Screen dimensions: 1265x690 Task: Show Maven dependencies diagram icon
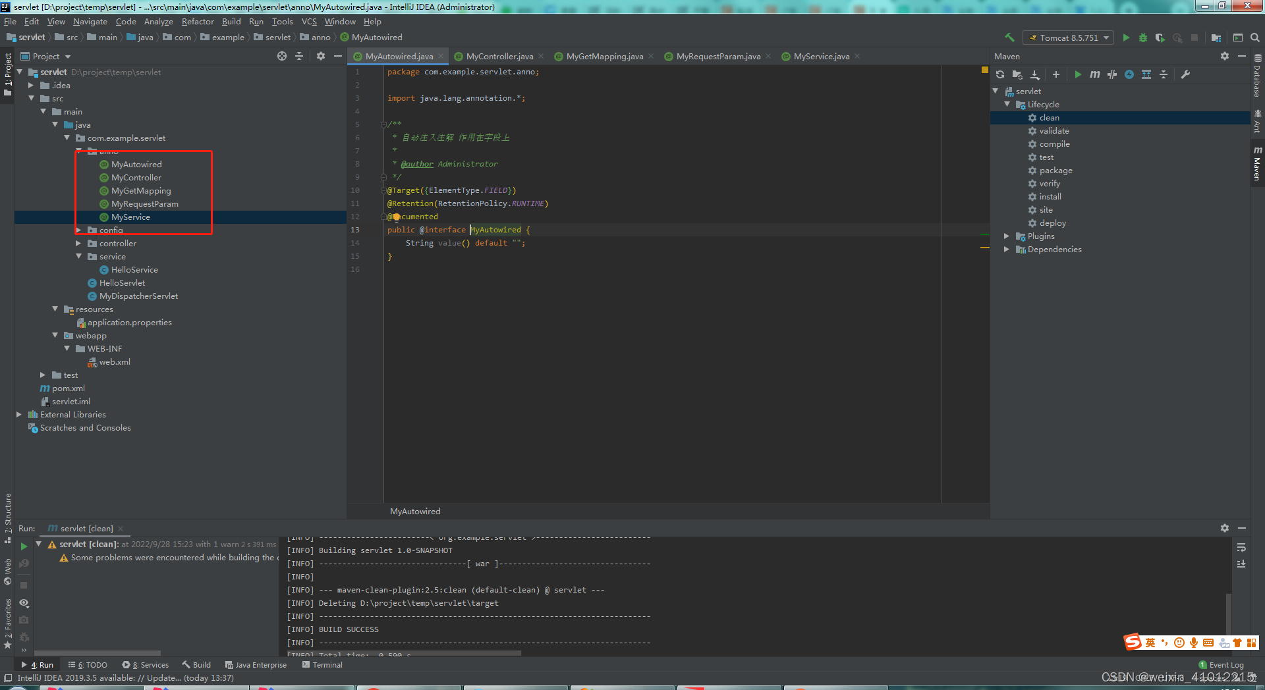[1146, 74]
